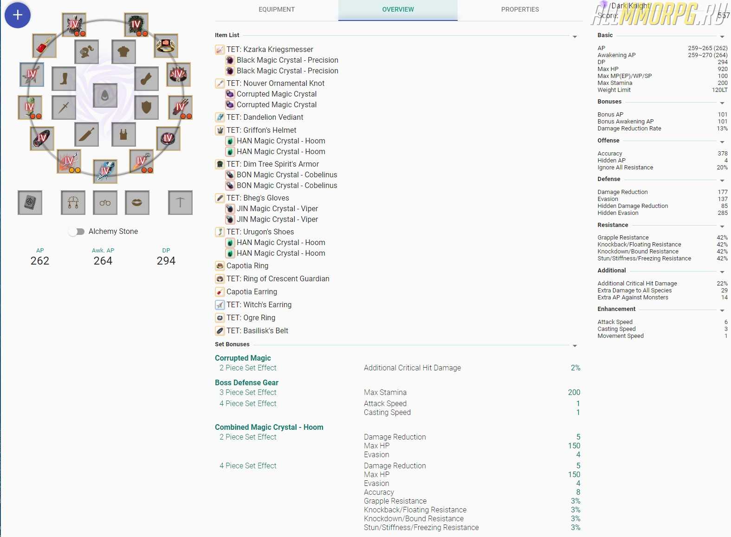Click the Capotia Ring list entry

[x=247, y=265]
